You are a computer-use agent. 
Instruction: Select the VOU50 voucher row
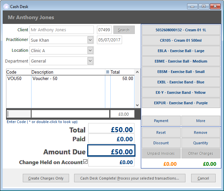click(x=70, y=79)
